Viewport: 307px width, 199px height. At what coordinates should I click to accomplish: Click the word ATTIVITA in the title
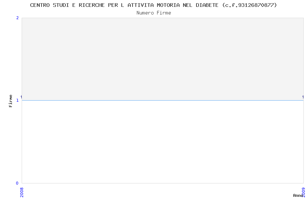(x=140, y=5)
